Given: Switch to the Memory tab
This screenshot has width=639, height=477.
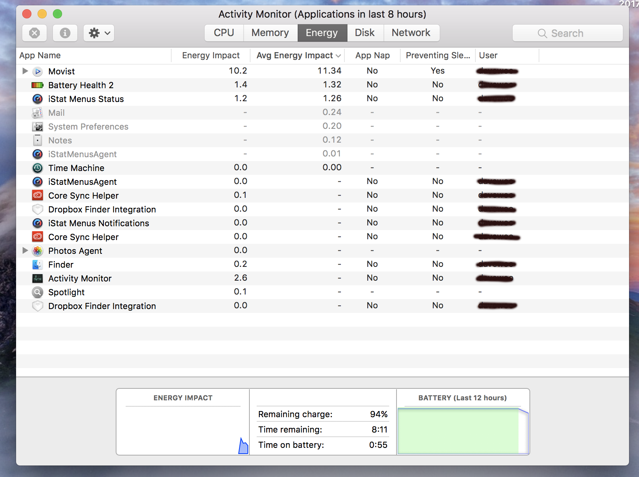Looking at the screenshot, I should pyautogui.click(x=270, y=33).
